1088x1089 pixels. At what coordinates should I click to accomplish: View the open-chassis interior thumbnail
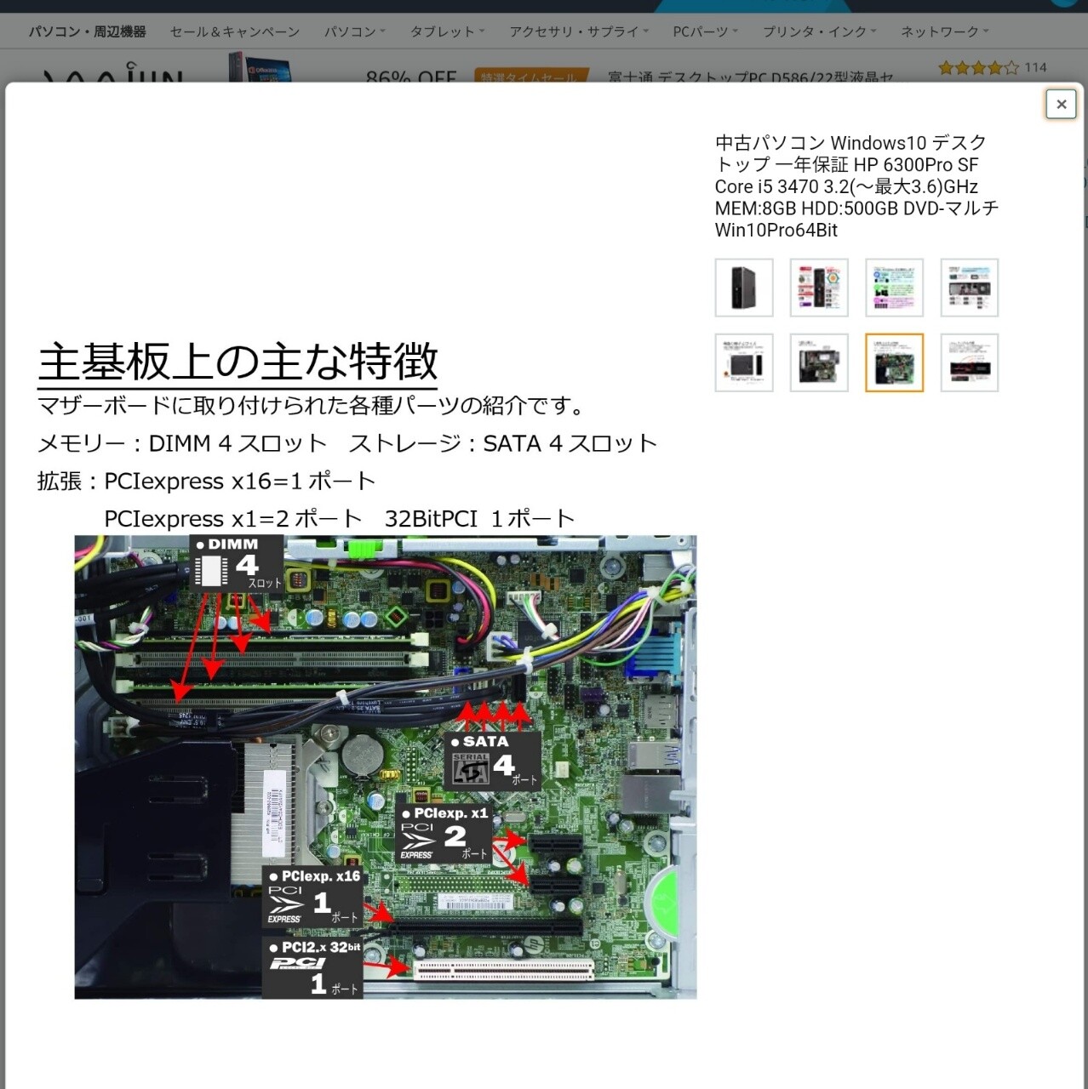click(x=819, y=362)
